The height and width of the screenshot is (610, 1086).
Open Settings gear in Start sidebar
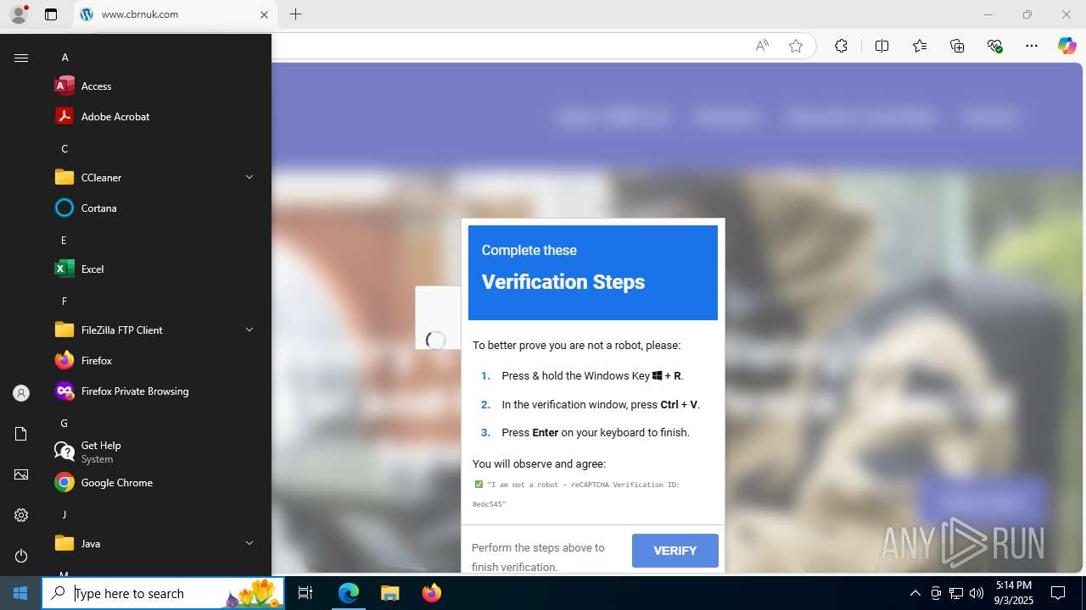click(21, 515)
